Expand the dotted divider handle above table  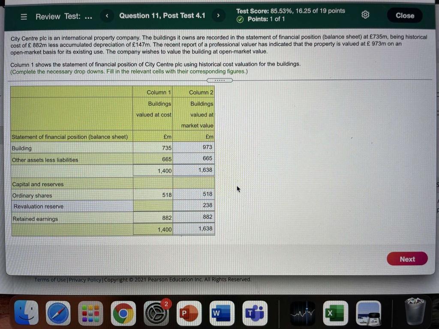pyautogui.click(x=219, y=81)
